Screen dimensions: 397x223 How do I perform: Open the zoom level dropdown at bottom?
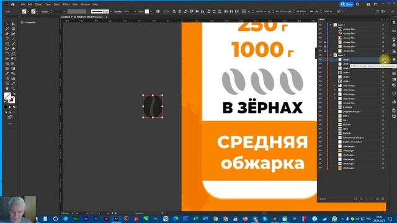[x=73, y=213]
